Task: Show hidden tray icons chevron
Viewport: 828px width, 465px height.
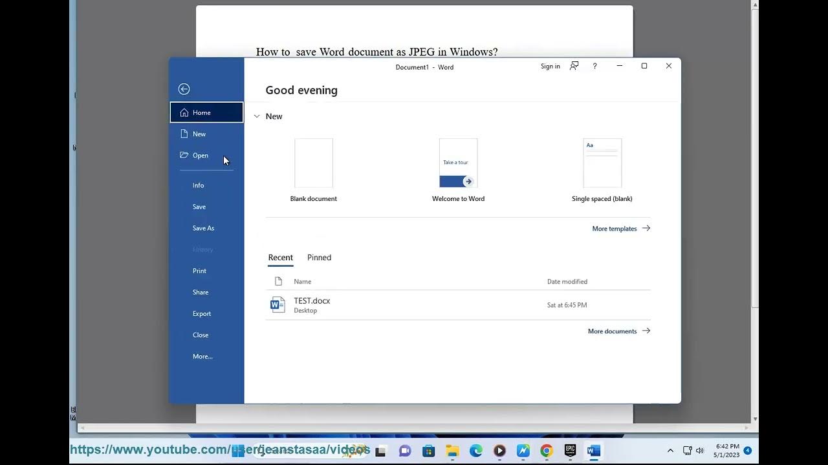Action: click(670, 451)
